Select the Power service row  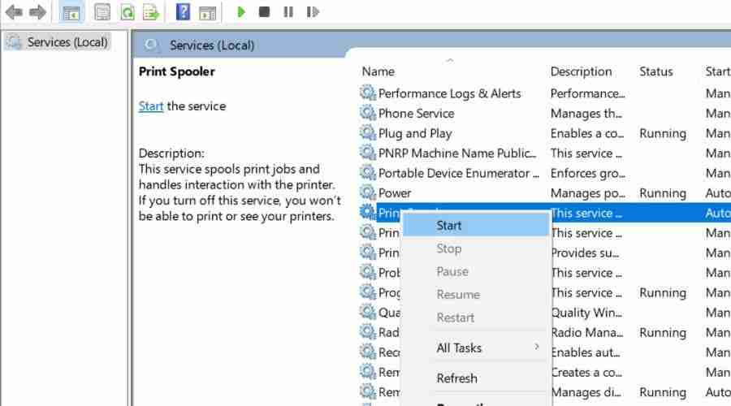pos(395,193)
